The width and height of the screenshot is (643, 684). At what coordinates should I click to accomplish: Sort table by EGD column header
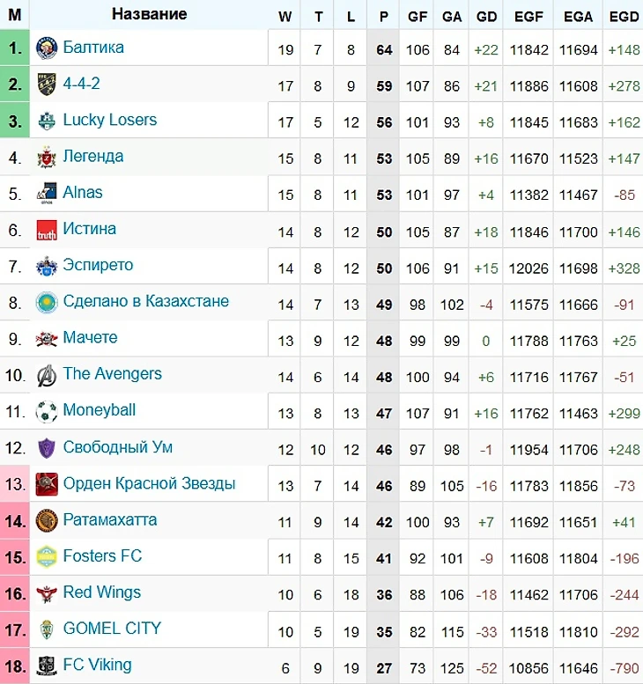point(624,15)
